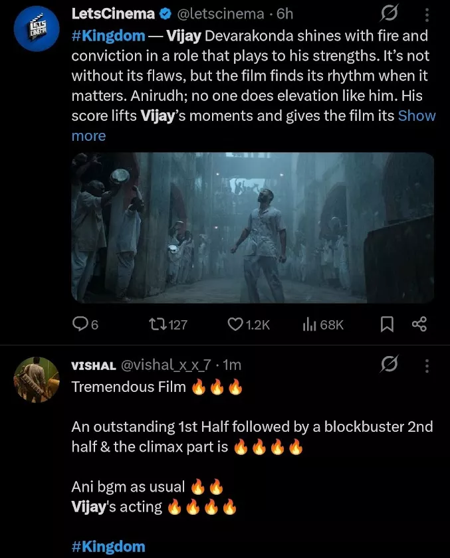Screen dimensions: 450x558
Task: Like the LetsCinema Kingdom post
Action: coord(236,324)
